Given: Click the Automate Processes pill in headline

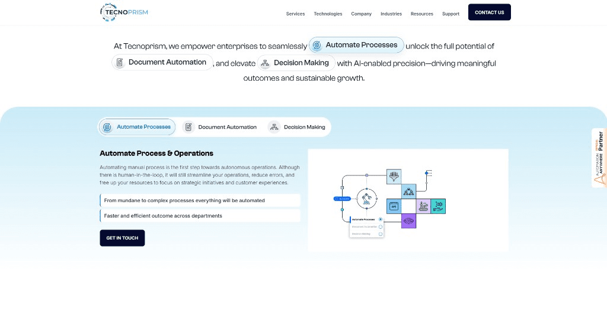Looking at the screenshot, I should pyautogui.click(x=356, y=45).
